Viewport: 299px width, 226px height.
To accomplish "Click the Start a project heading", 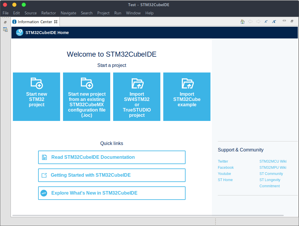I will (112, 65).
